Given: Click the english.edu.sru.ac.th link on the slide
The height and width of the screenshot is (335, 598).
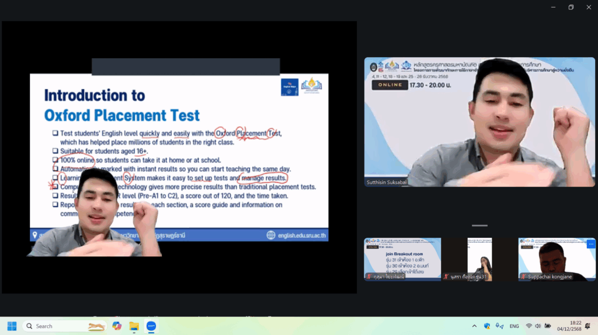Looking at the screenshot, I should click(x=298, y=235).
